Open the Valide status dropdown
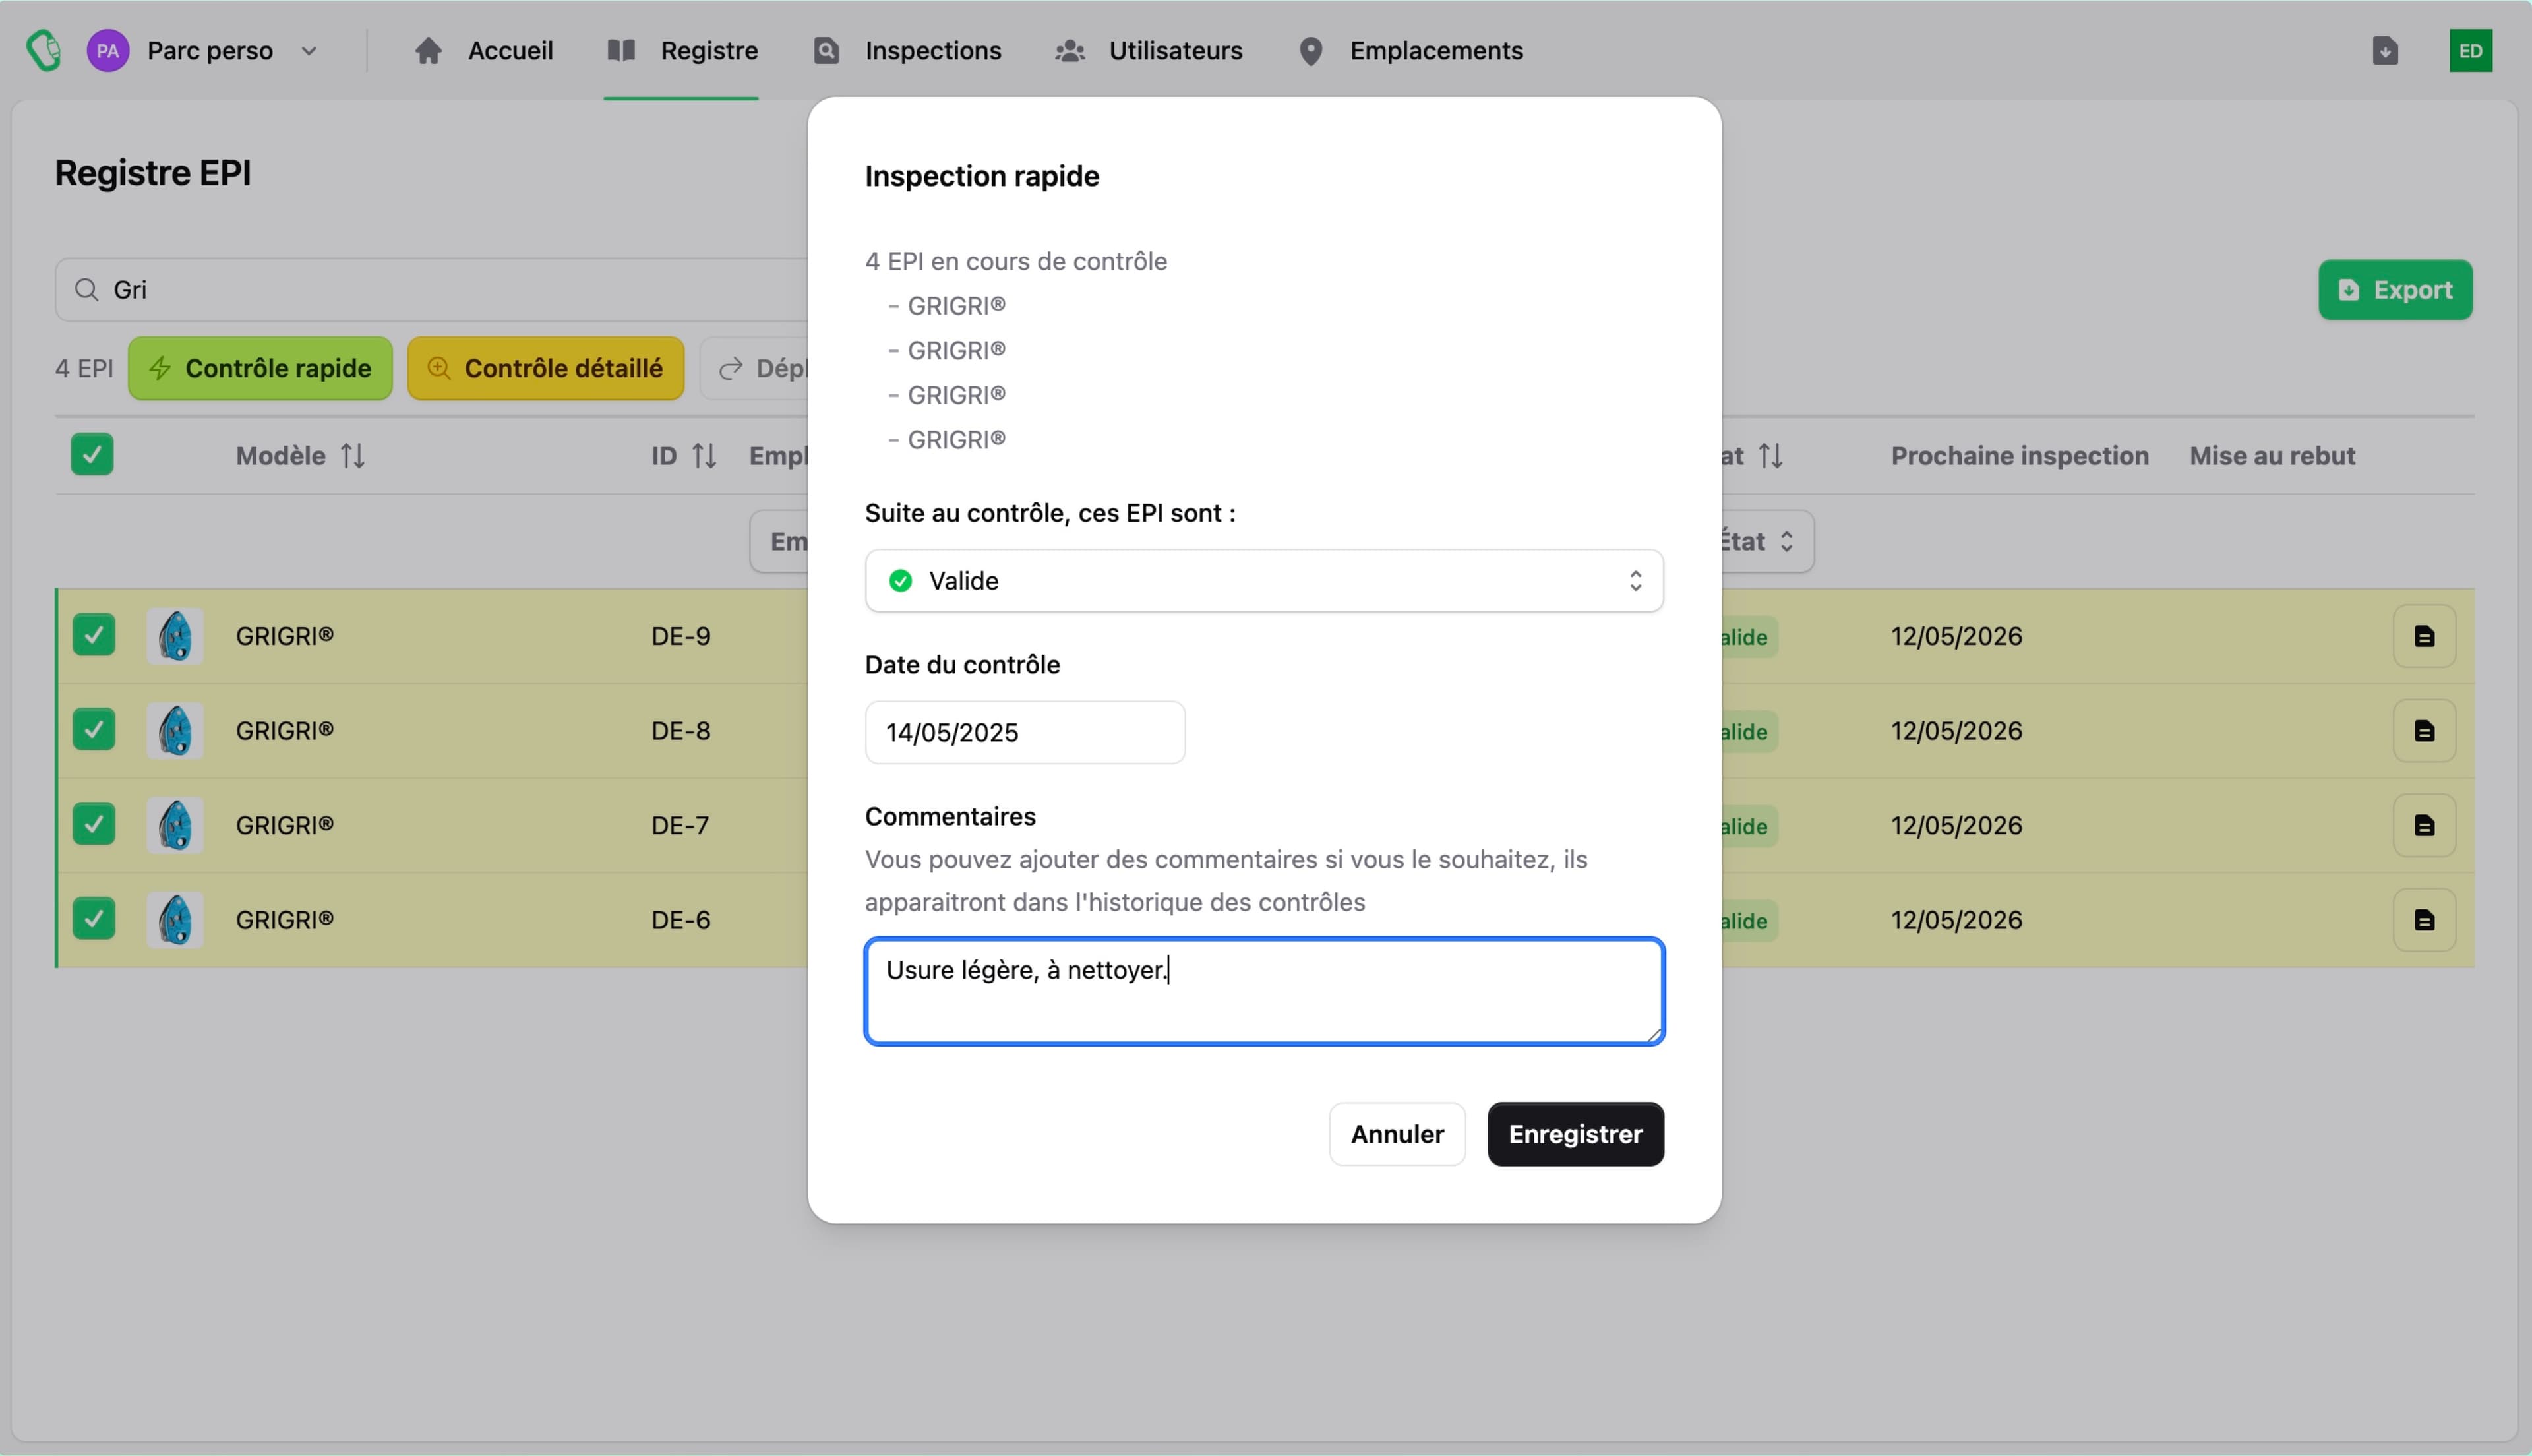Viewport: 2532px width, 1456px height. pos(1263,581)
